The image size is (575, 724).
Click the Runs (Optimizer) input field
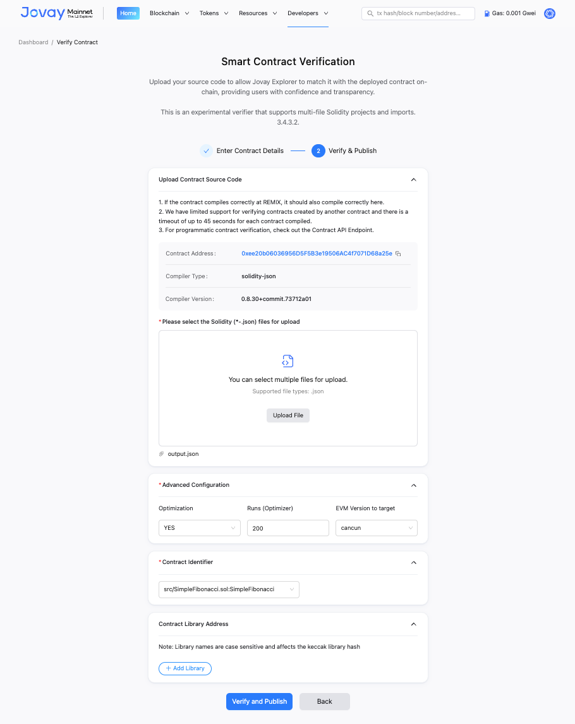click(x=287, y=528)
